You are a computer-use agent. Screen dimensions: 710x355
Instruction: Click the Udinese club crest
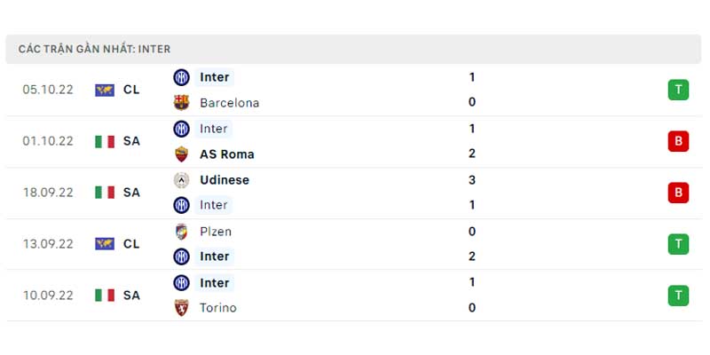pyautogui.click(x=181, y=180)
